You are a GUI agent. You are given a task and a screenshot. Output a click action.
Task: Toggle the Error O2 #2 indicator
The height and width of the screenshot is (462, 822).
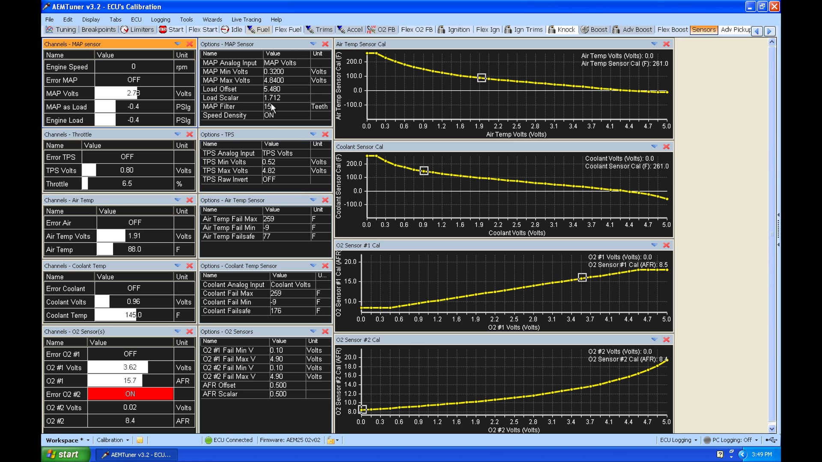click(130, 394)
